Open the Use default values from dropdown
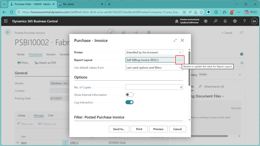This screenshot has height=146, width=260. point(154,68)
